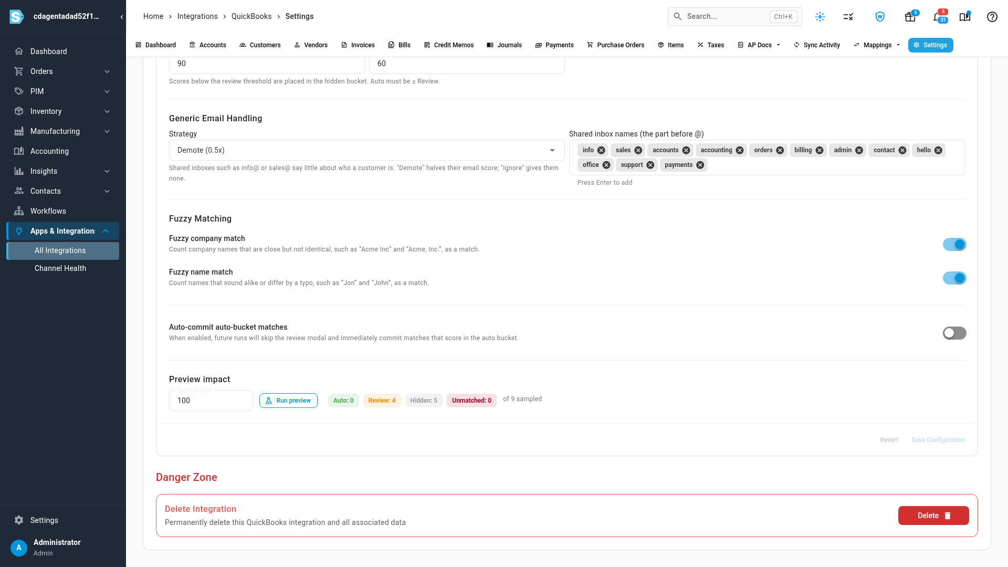
Task: Open the AP Docs dropdown
Action: coord(759,45)
